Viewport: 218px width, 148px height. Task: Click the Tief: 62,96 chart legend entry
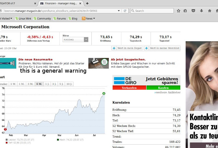[18, 143]
